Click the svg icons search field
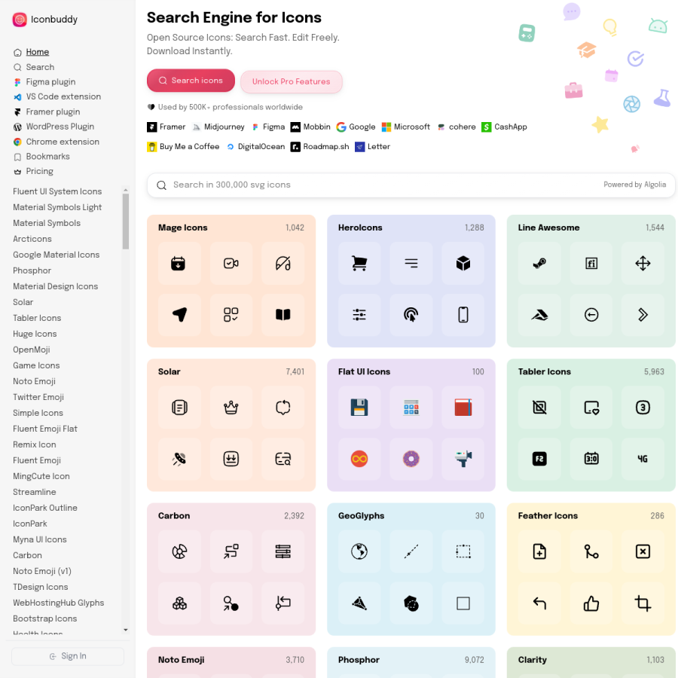The image size is (678, 678). click(x=411, y=185)
